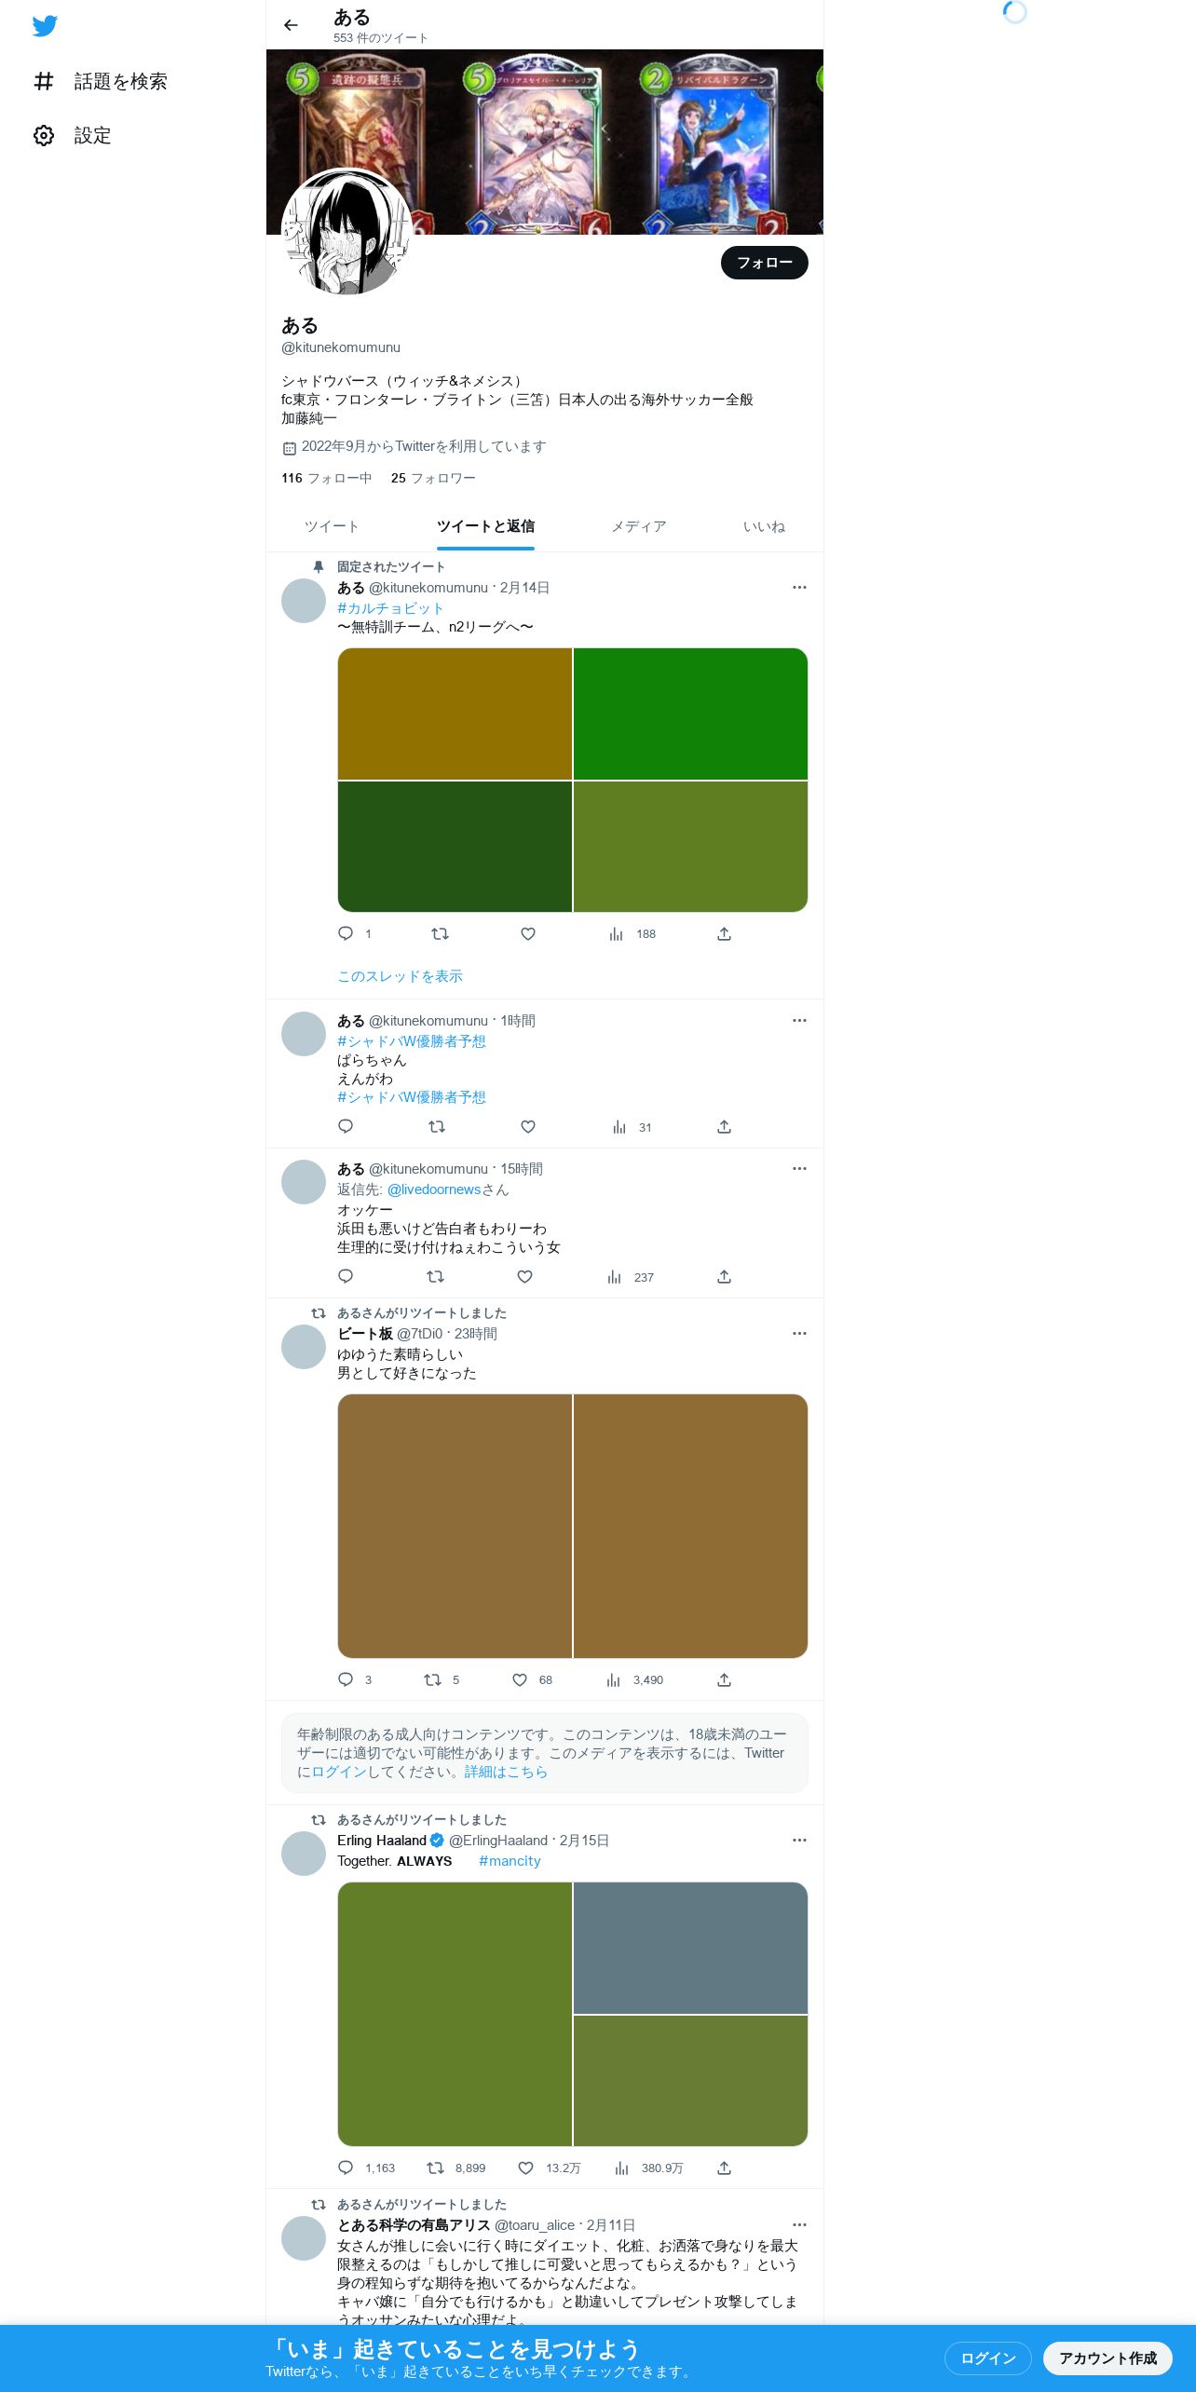The width and height of the screenshot is (1196, 2392).
Task: Select the ツイート tab
Action: 332,526
